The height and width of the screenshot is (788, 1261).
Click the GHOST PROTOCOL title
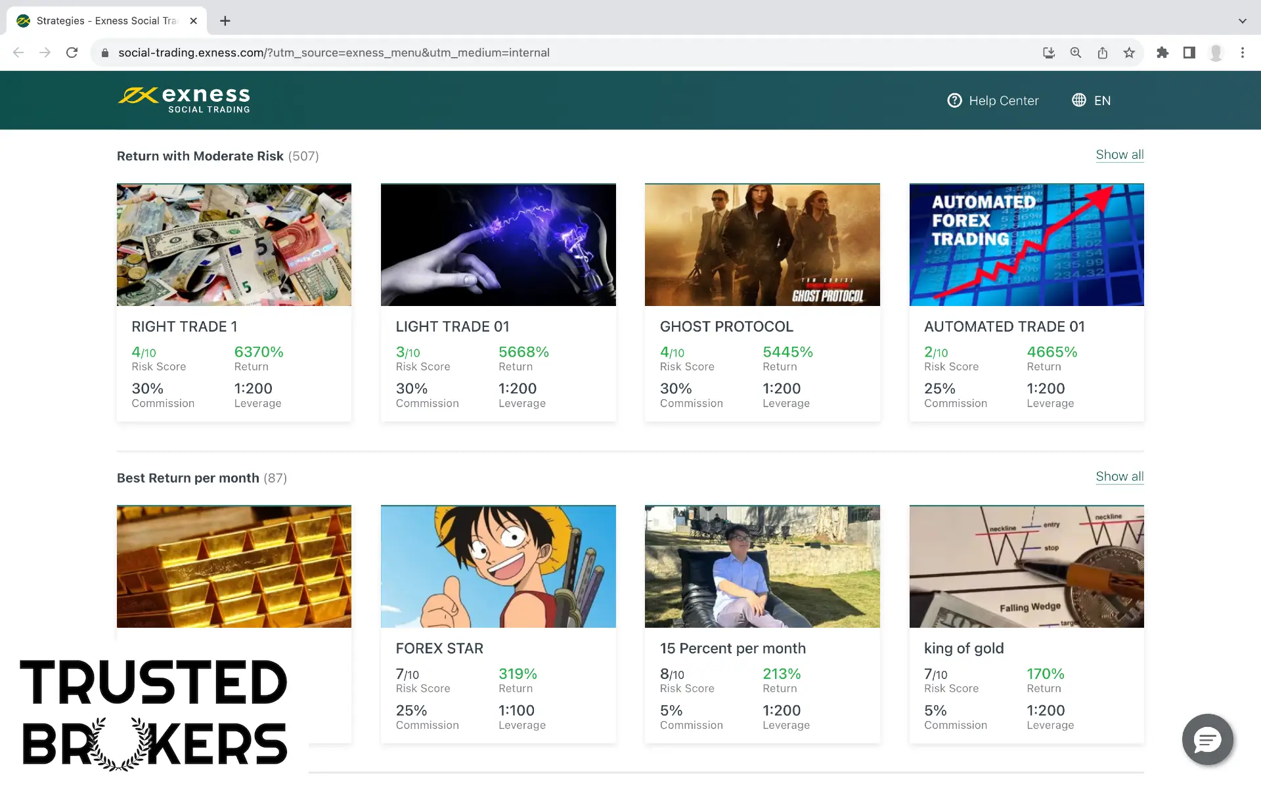726,327
